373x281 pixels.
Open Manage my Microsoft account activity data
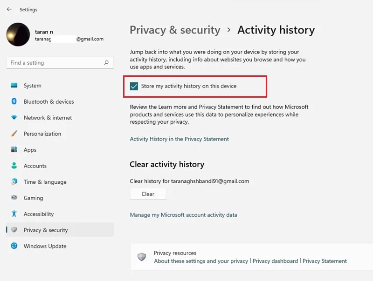pos(183,215)
